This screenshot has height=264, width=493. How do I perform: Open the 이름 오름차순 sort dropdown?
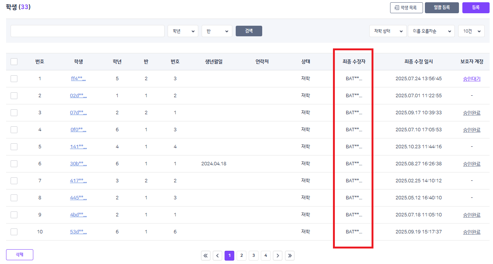431,31
